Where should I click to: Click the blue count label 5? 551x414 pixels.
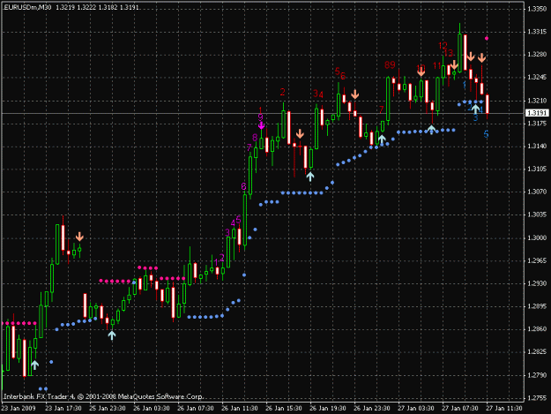coord(486,134)
